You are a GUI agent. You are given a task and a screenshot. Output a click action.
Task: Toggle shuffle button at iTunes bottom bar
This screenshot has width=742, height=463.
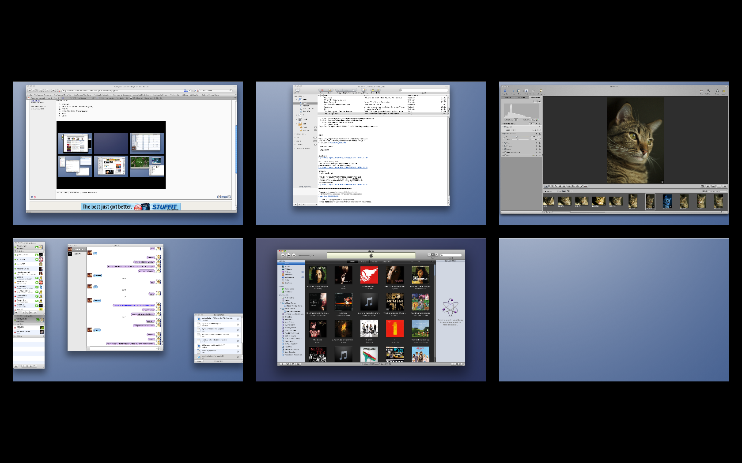pyautogui.click(x=288, y=364)
